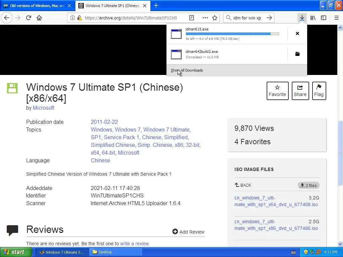Click the Windows 7 Ultimate taskbar button
This screenshot has height=257, width=343.
coord(62,252)
